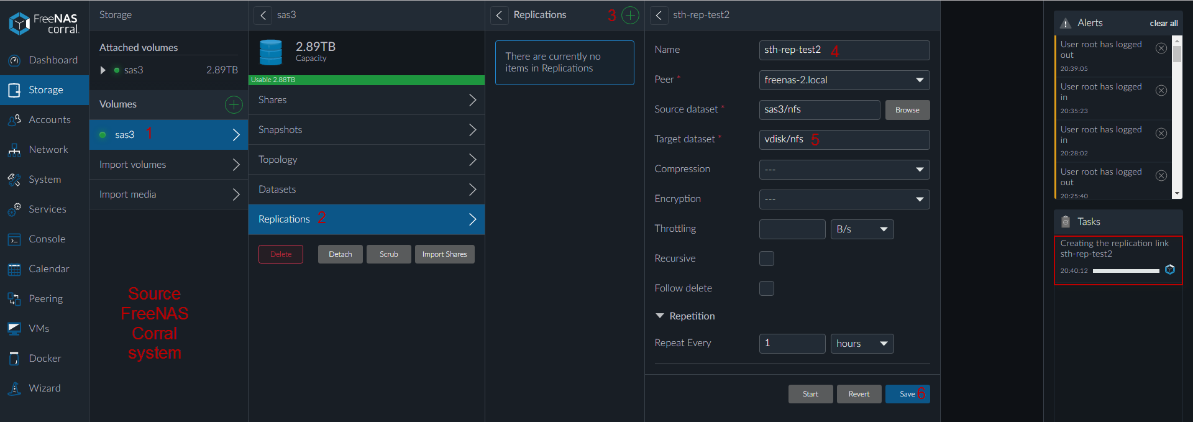The width and height of the screenshot is (1193, 422).
Task: Open the Compression dropdown
Action: click(x=844, y=170)
